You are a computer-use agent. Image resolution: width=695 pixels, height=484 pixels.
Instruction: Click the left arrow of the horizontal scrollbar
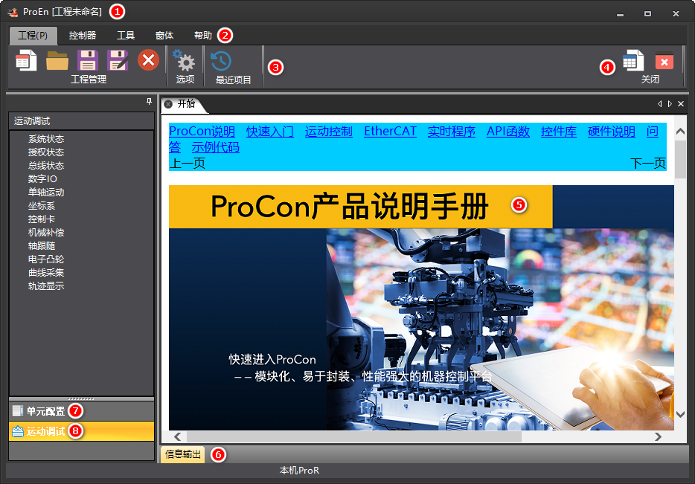coord(177,436)
